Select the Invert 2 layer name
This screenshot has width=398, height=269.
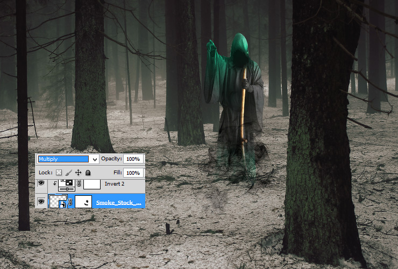click(115, 183)
